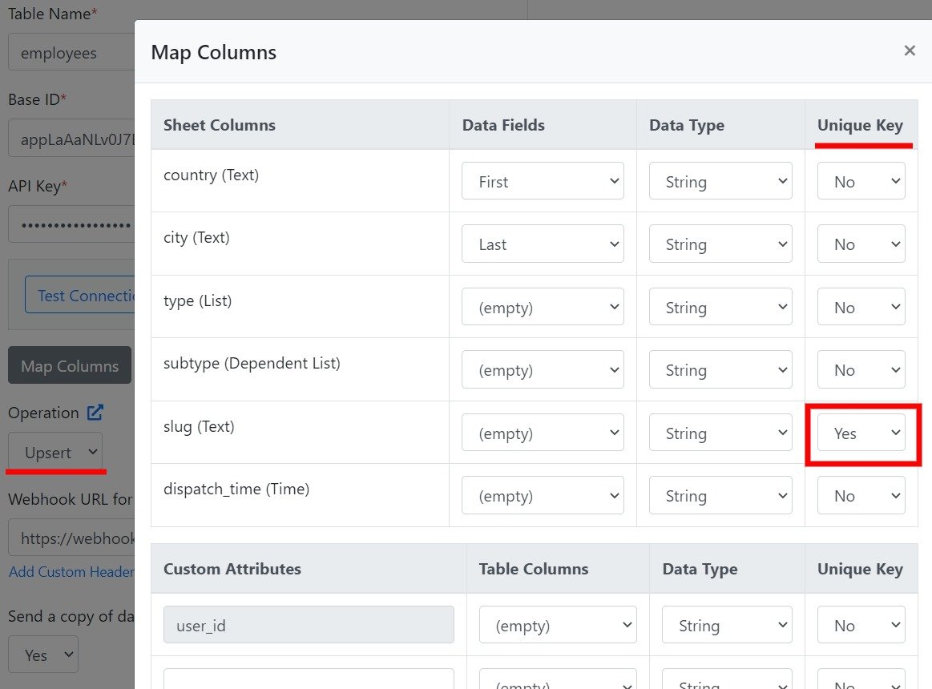Open Unique Key dropdown for city row
Viewport: 932px width, 689px height.
click(861, 244)
